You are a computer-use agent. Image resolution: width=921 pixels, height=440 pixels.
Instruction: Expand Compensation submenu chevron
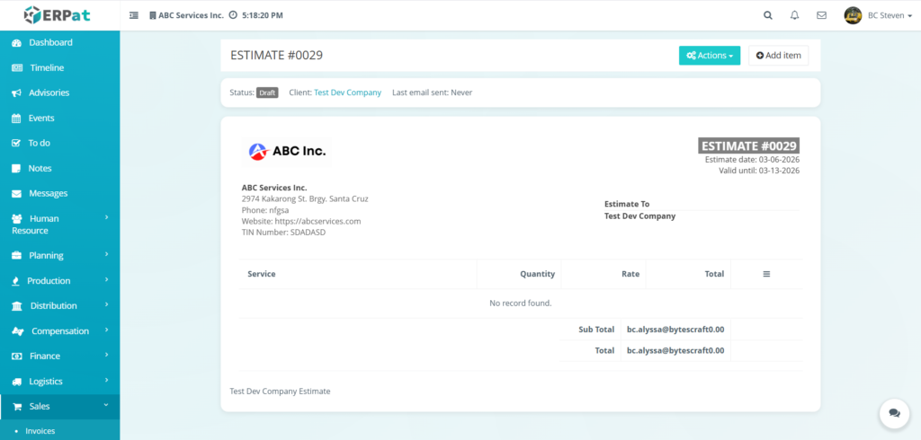(107, 330)
